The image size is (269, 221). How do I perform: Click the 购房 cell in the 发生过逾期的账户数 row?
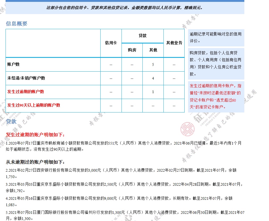click(x=132, y=92)
